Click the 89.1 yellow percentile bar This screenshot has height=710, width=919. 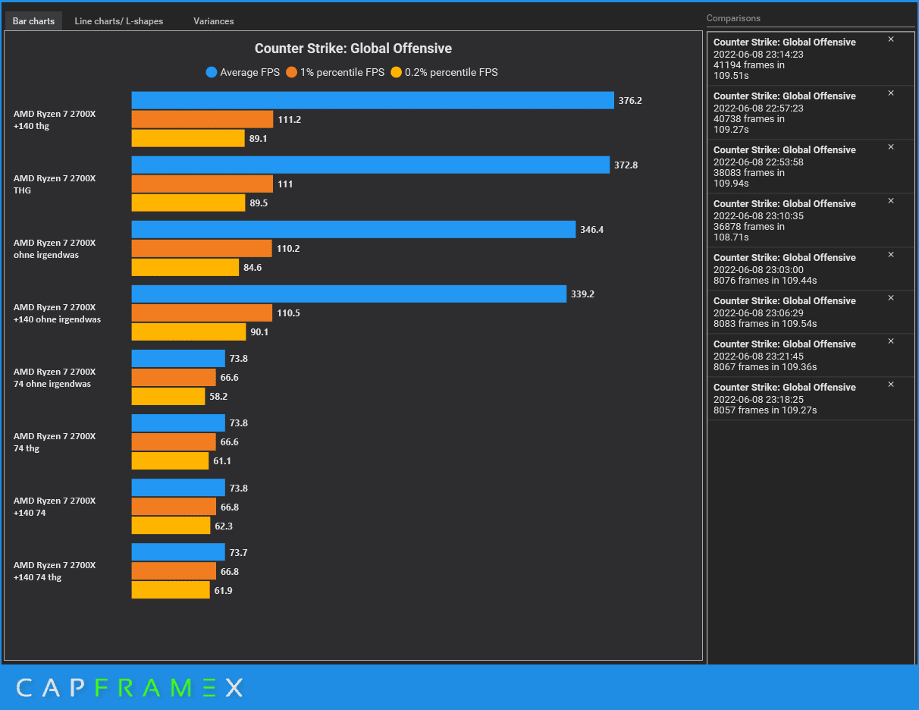tap(188, 138)
